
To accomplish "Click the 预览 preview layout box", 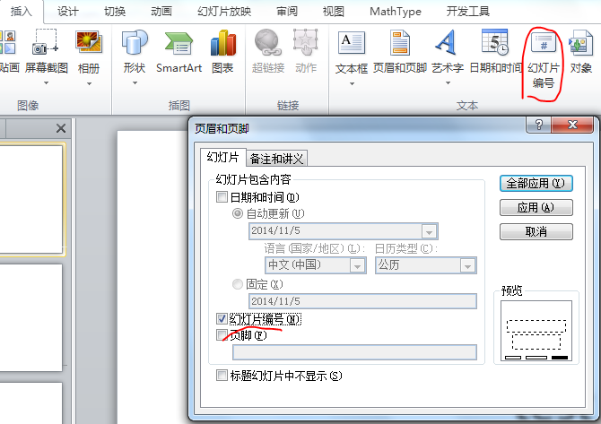I will pyautogui.click(x=536, y=331).
